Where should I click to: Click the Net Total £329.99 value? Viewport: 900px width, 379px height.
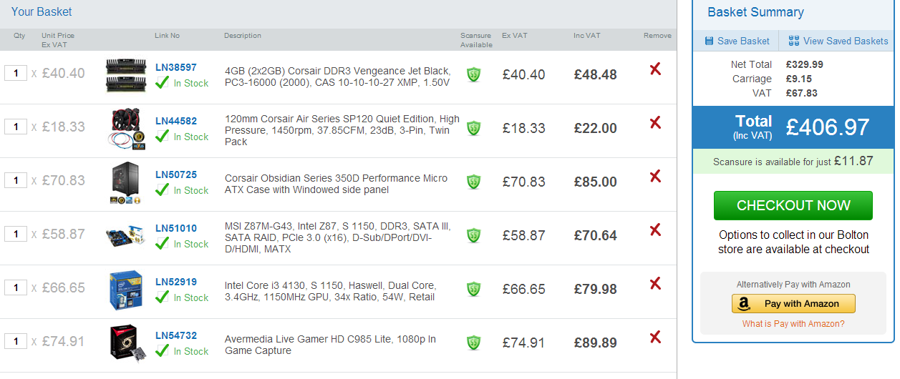(804, 64)
